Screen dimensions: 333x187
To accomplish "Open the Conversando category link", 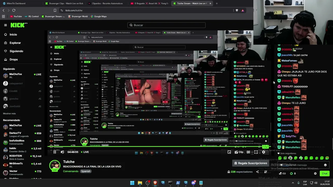I will (x=71, y=171).
